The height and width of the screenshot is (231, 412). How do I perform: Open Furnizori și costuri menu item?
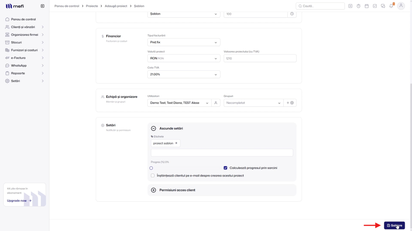tap(25, 50)
